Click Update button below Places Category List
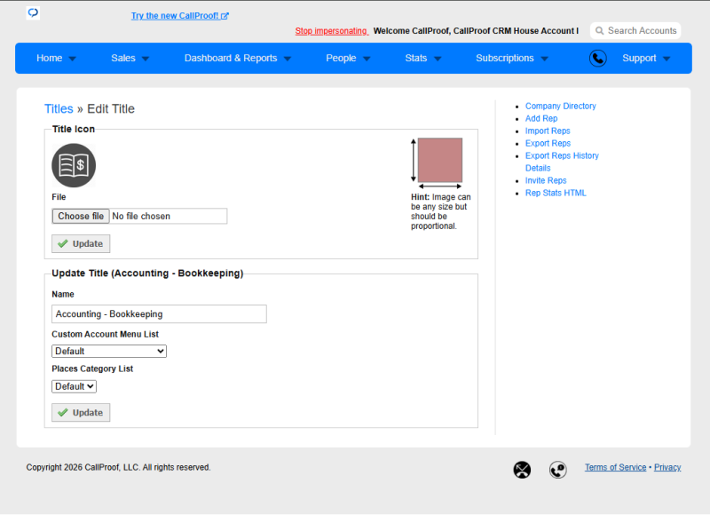This screenshot has height=515, width=710. (81, 413)
